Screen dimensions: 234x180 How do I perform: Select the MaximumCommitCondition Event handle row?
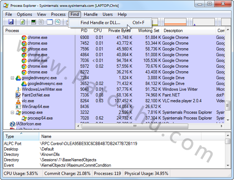pyautogui.click(x=114, y=165)
